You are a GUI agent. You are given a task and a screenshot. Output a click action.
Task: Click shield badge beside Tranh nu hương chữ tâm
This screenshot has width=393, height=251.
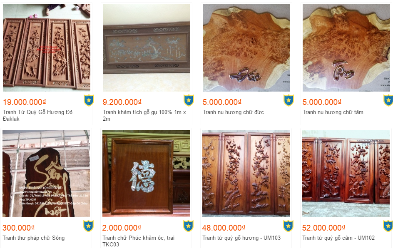[388, 100]
